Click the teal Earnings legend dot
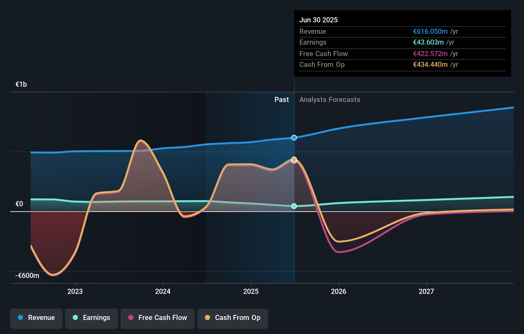 [x=75, y=318]
